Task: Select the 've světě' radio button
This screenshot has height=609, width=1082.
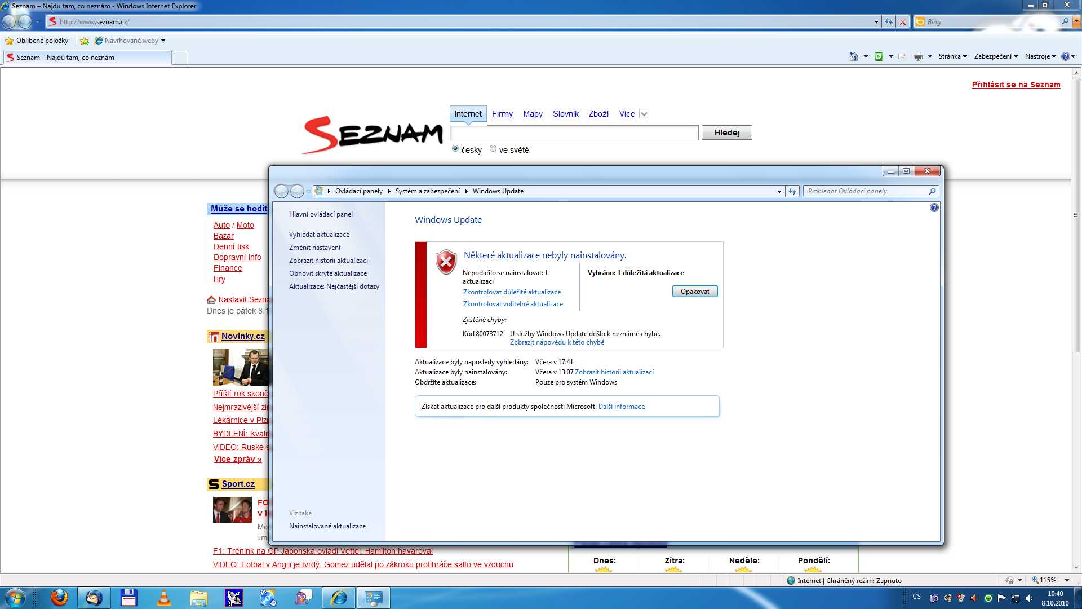Action: coord(493,149)
